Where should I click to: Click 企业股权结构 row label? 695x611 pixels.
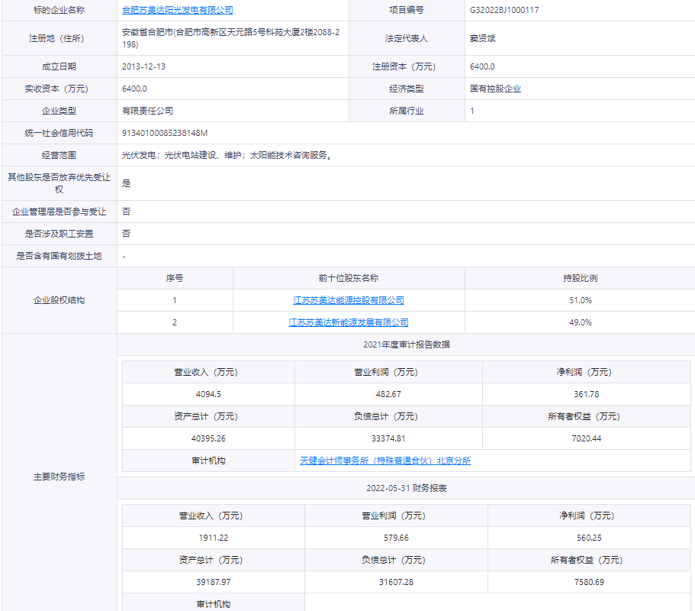pos(59,300)
